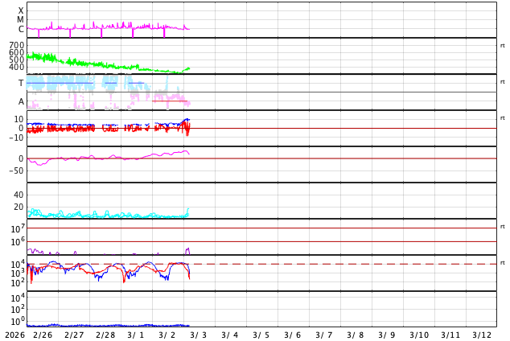The image size is (510, 341).
Task: Click the 40 y-axis tick label
Action: point(18,195)
